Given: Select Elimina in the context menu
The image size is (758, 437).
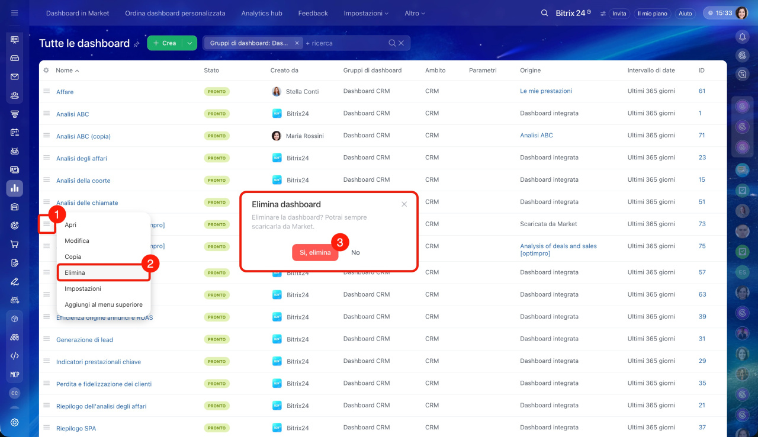Looking at the screenshot, I should (75, 272).
